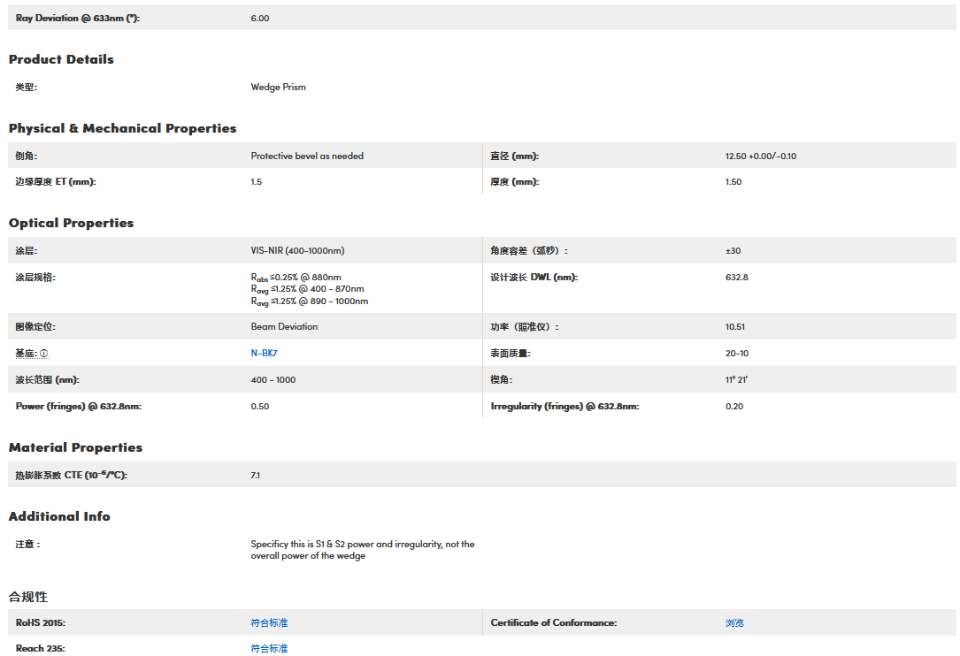Click the Wedge Prism type value

[x=278, y=88]
